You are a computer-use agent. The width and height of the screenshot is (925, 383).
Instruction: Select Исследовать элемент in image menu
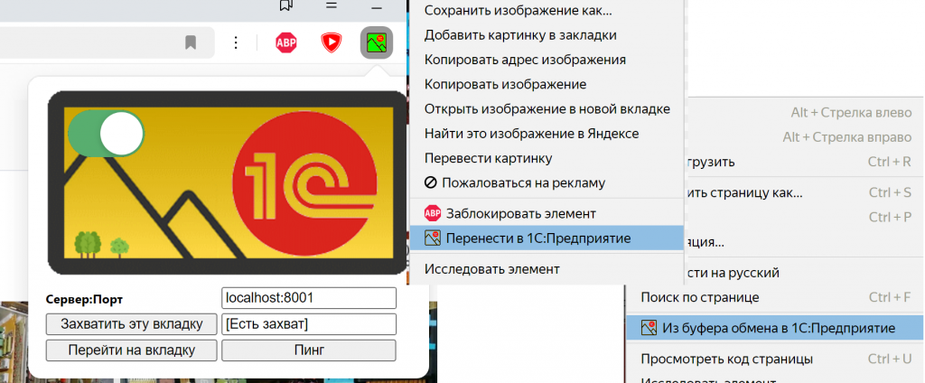click(547, 269)
